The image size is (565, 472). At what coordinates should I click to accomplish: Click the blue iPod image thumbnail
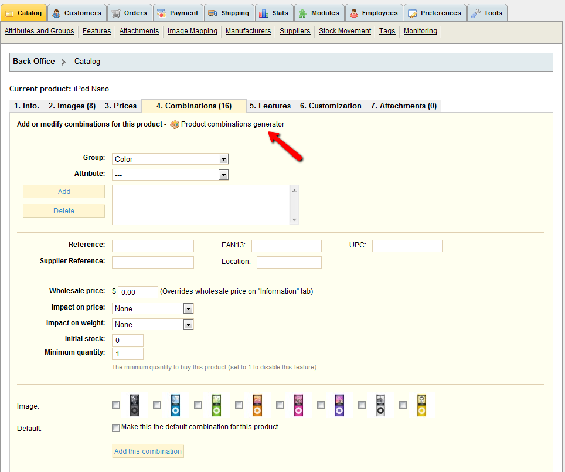175,405
